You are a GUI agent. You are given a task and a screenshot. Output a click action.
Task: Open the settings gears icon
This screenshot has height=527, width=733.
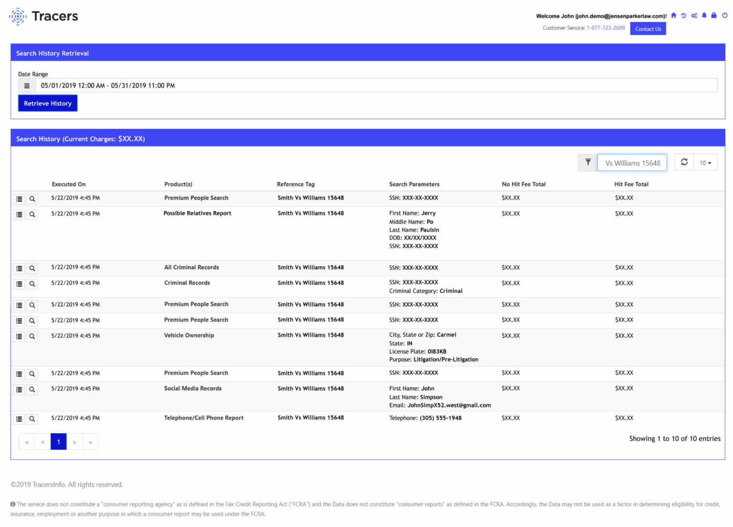point(694,15)
